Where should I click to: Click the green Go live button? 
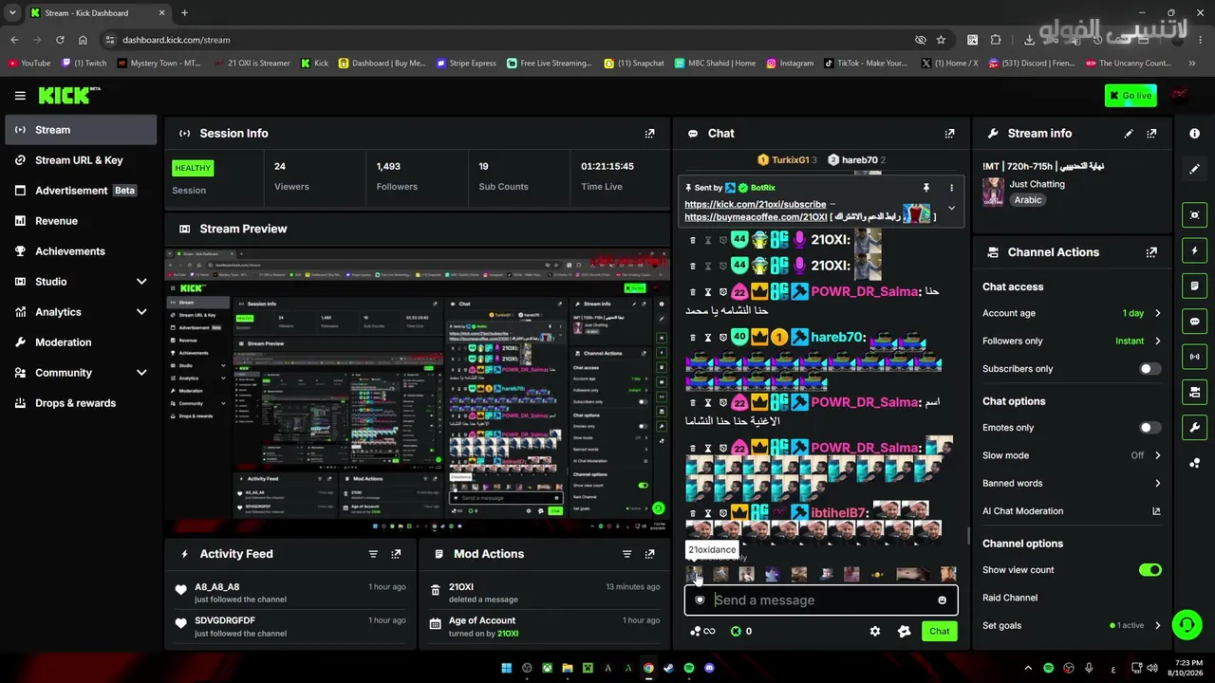[1131, 95]
